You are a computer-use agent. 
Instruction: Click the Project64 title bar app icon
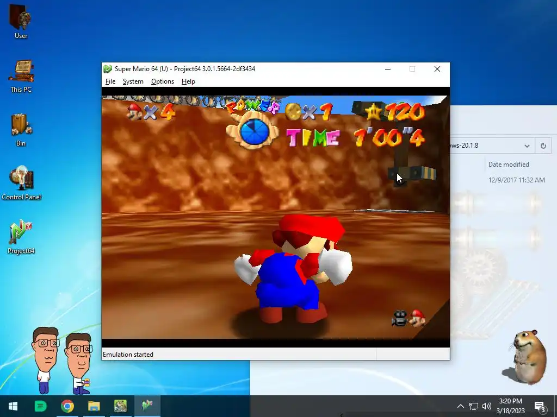[x=108, y=69]
